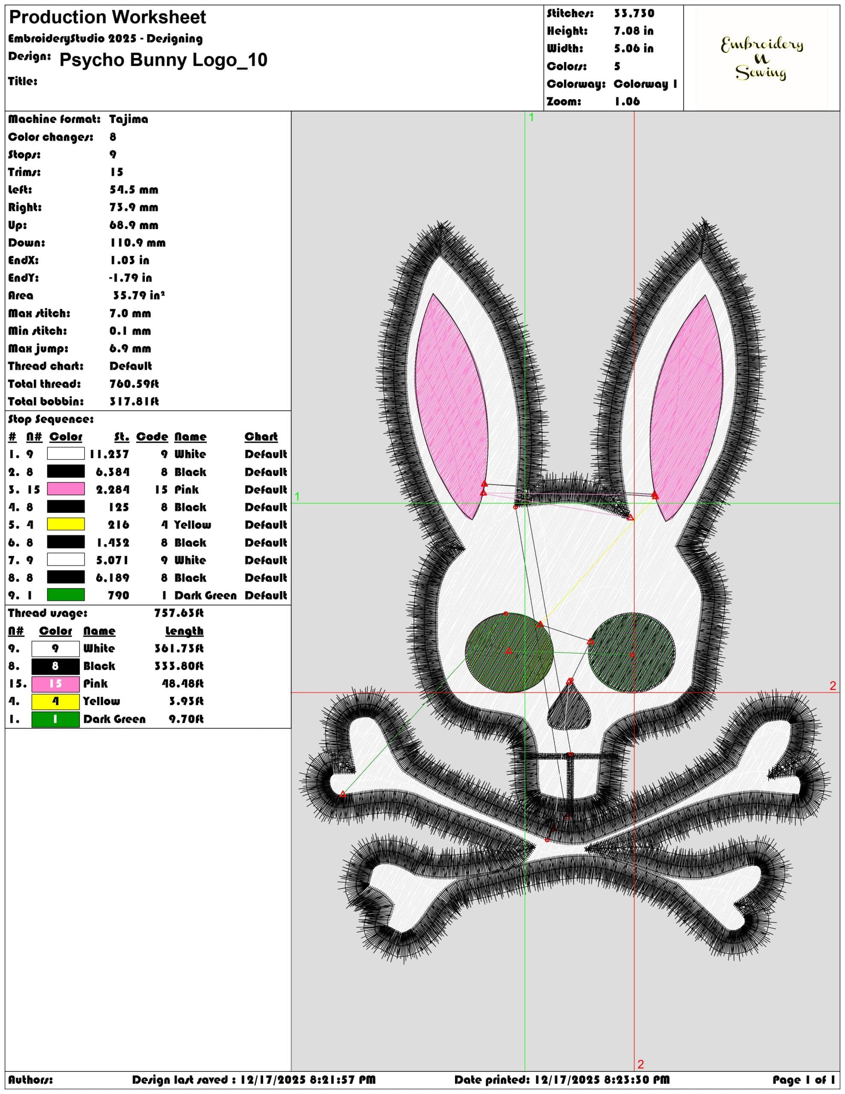The image size is (845, 1094).
Task: Click the pink thread length '48.48ft'
Action: pyautogui.click(x=182, y=683)
